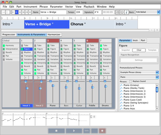Open the Piano instrument dropdown

click(x=139, y=77)
